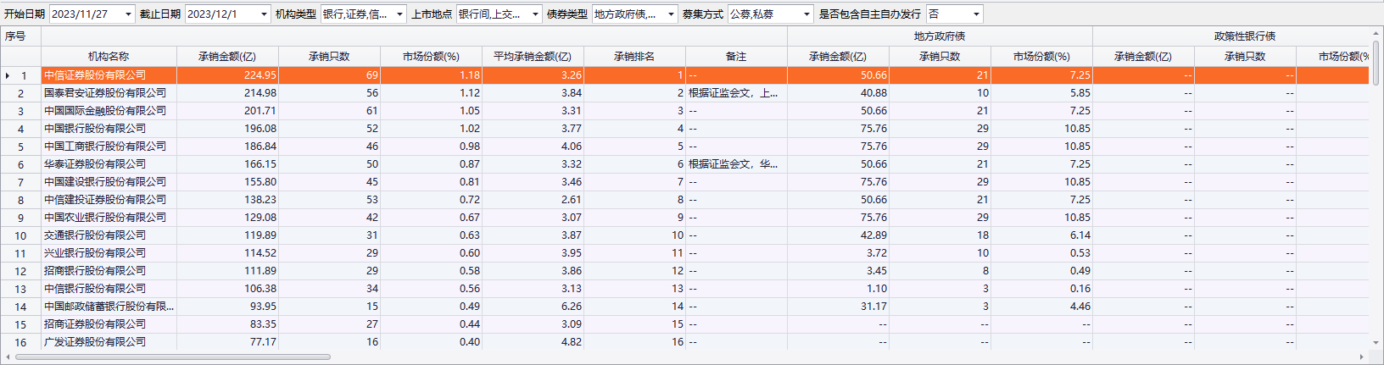Expand the 是否包含自主自办发行 dropdown
Viewport: 1384px width, 365px height.
click(x=976, y=14)
